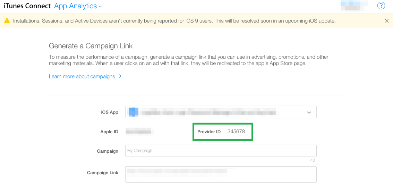
Task: Click the blurred app icon in iOS App selector
Action: pyautogui.click(x=134, y=112)
